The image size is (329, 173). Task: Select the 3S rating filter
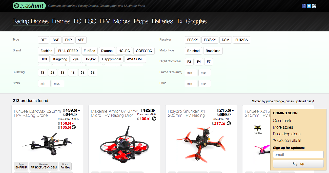coord(63,73)
